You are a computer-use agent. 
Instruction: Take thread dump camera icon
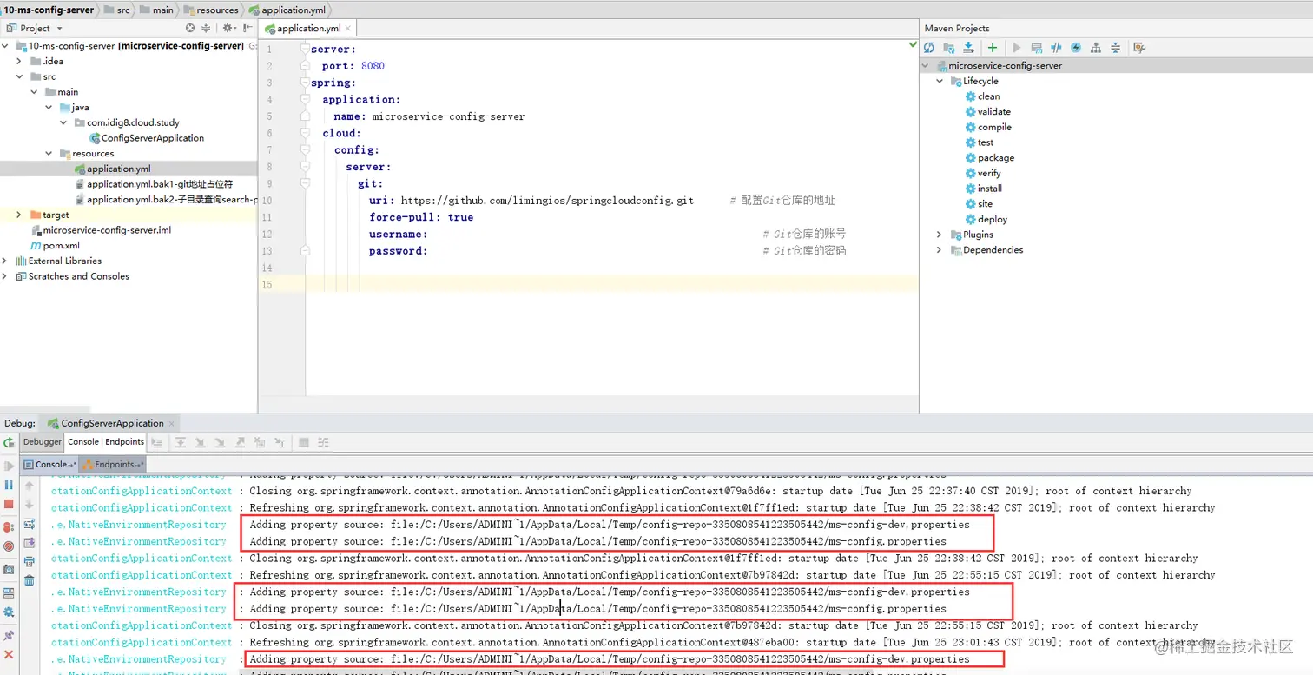click(9, 570)
